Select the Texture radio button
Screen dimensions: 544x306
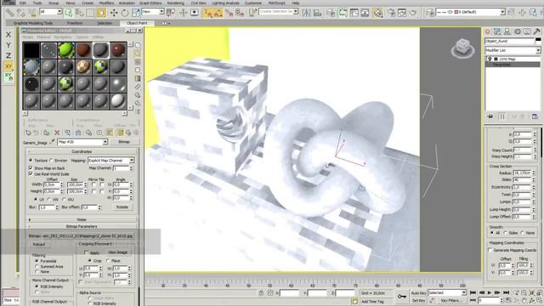point(31,161)
